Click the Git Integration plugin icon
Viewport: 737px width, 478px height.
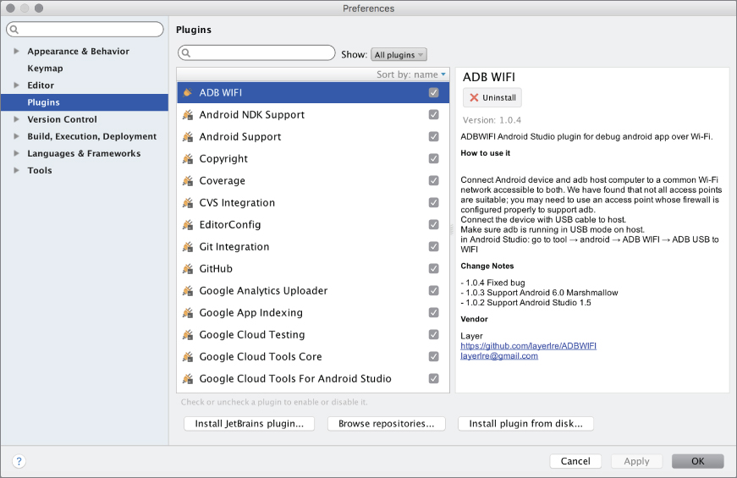click(x=188, y=247)
